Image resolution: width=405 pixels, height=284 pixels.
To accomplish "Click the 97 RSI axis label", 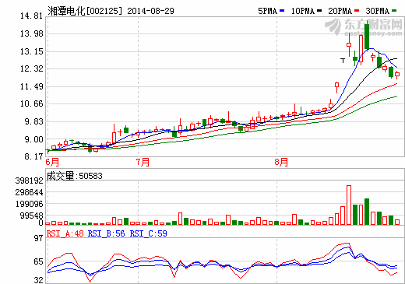I will [x=39, y=238].
